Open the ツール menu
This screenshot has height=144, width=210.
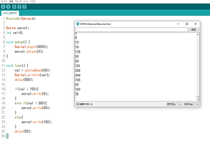26,1
